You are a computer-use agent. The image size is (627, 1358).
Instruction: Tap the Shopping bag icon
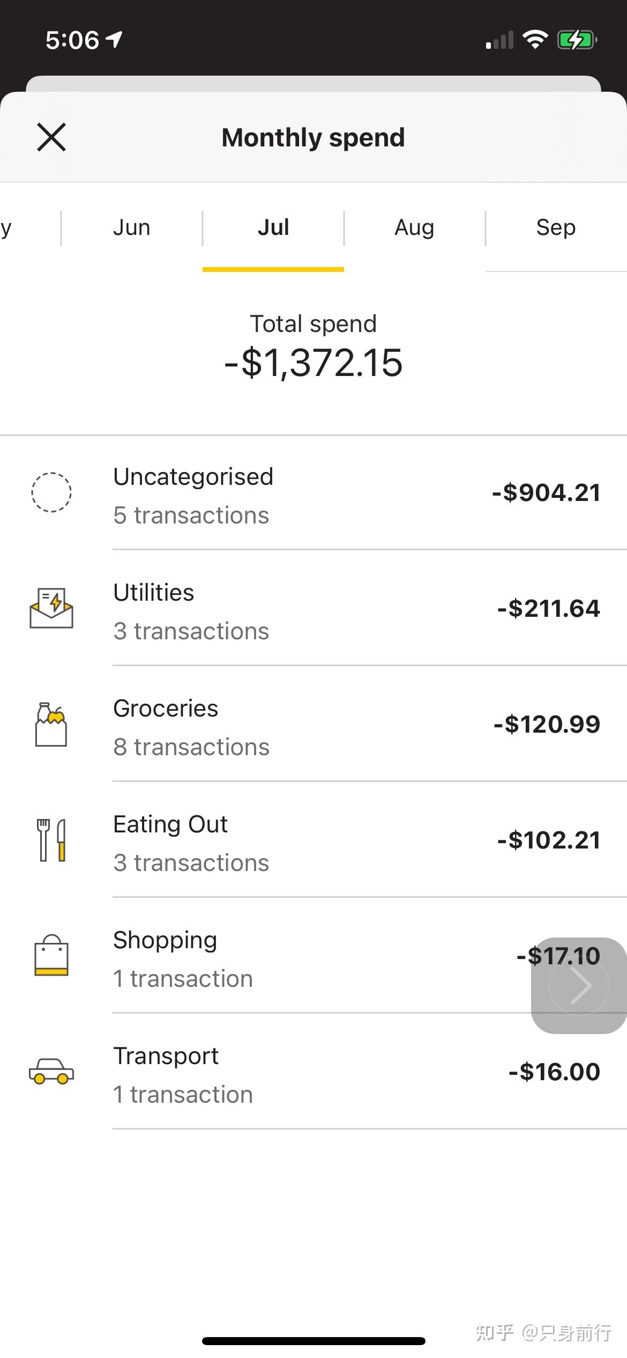pyautogui.click(x=51, y=956)
